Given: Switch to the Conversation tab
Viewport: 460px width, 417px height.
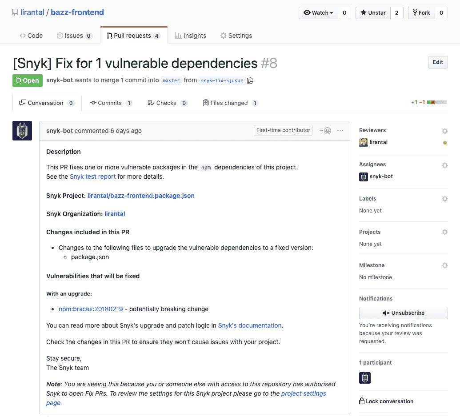Looking at the screenshot, I should (x=47, y=103).
